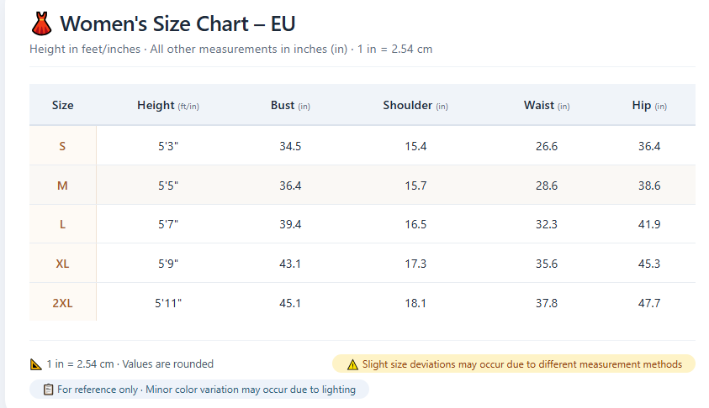Click the Hip (in) column header
This screenshot has height=408, width=709.
point(649,105)
